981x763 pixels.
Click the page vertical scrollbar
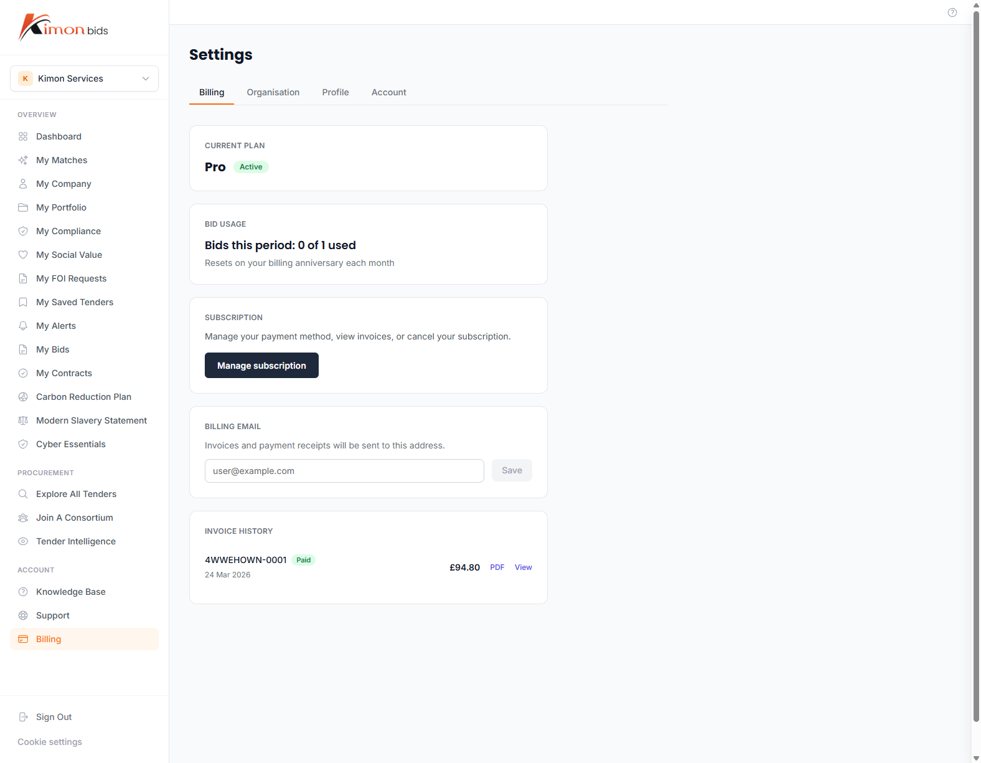(976, 367)
